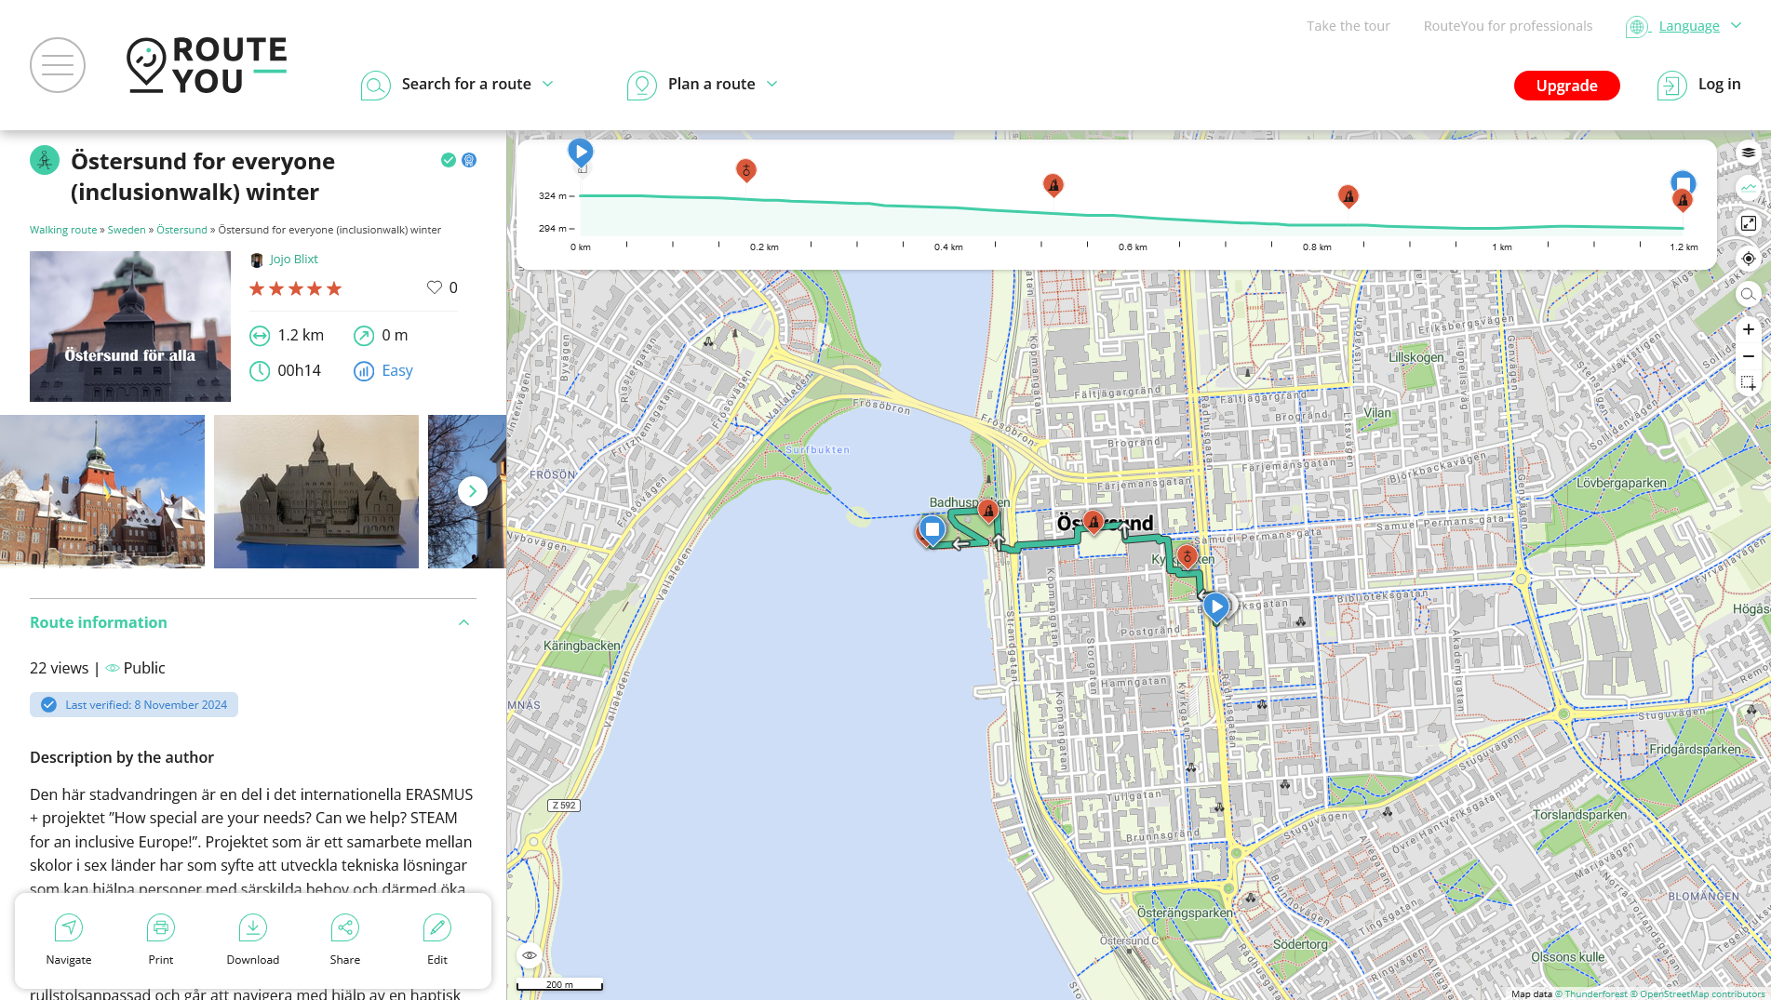Expand map to fullscreen
This screenshot has height=1000, width=1771.
pos(1749,223)
